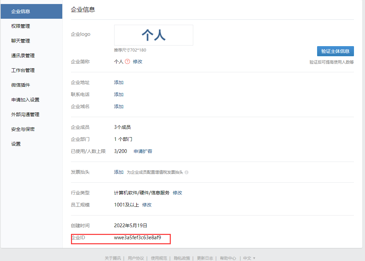Click 修改 next to 企业简称
This screenshot has width=365, height=261.
click(138, 62)
